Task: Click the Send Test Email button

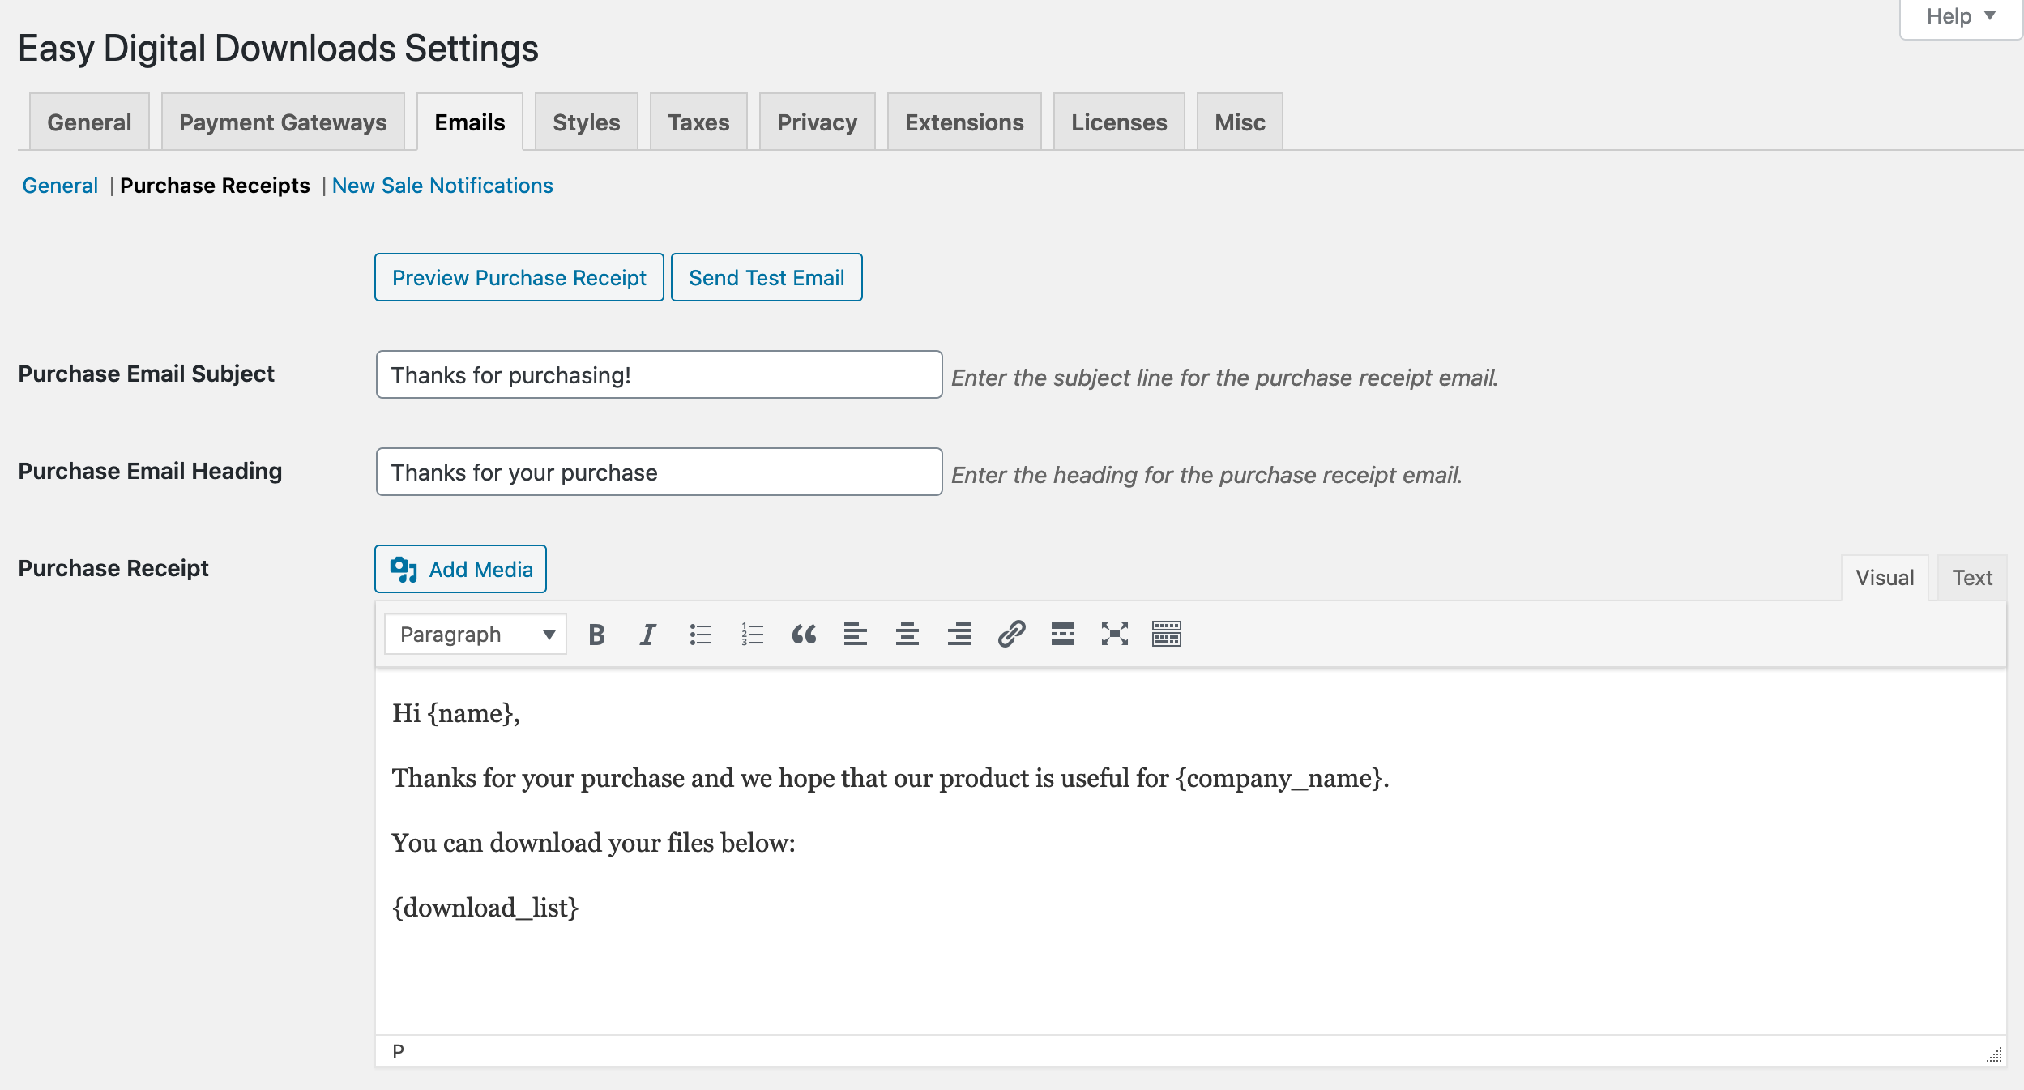Action: tap(766, 278)
